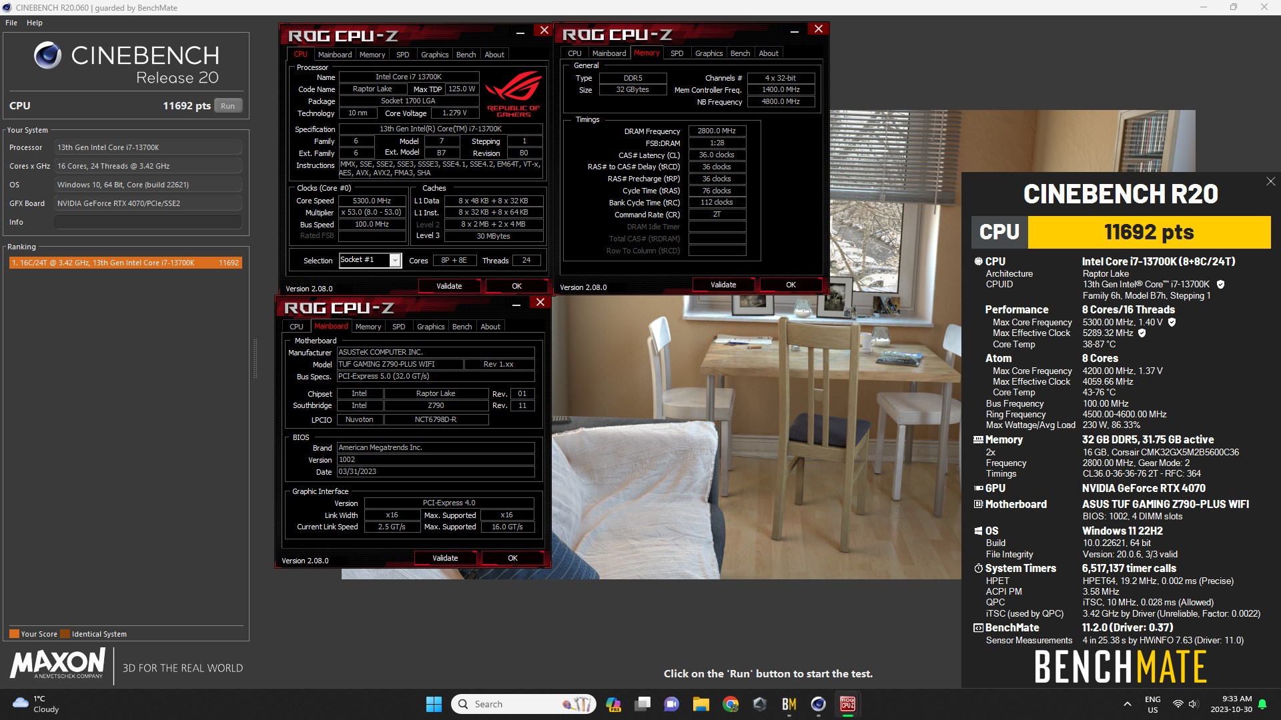Open the Wi-Fi network tray icon
The image size is (1281, 720).
tap(1178, 704)
